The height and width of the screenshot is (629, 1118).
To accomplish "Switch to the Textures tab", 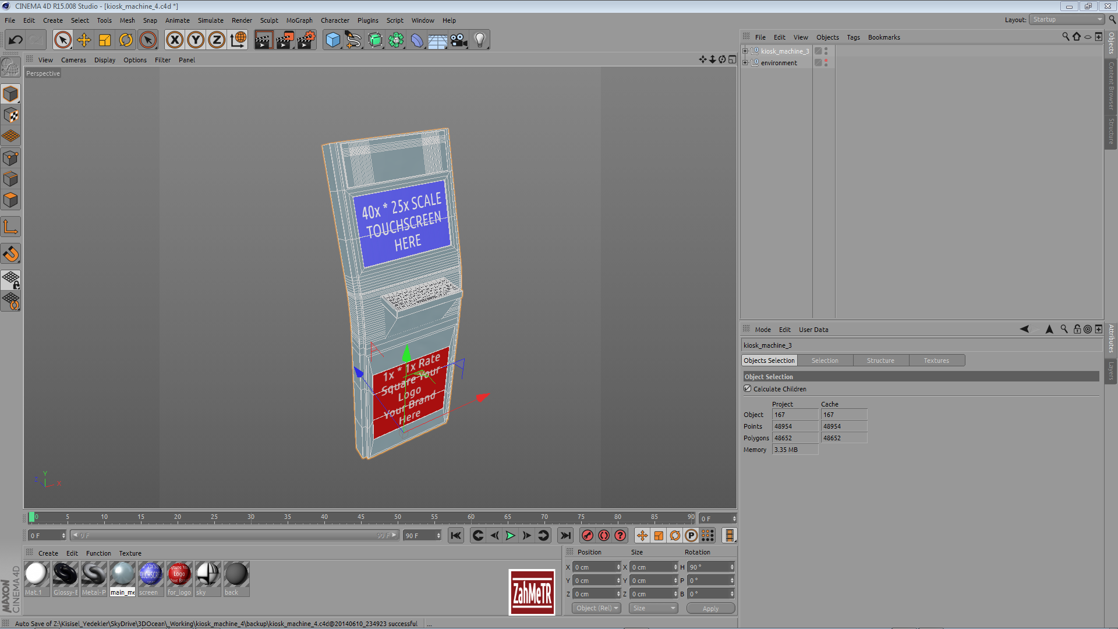I will [x=936, y=361].
